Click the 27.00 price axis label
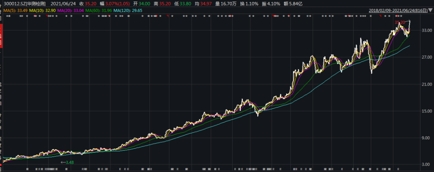The image size is (434, 172). pos(426,57)
